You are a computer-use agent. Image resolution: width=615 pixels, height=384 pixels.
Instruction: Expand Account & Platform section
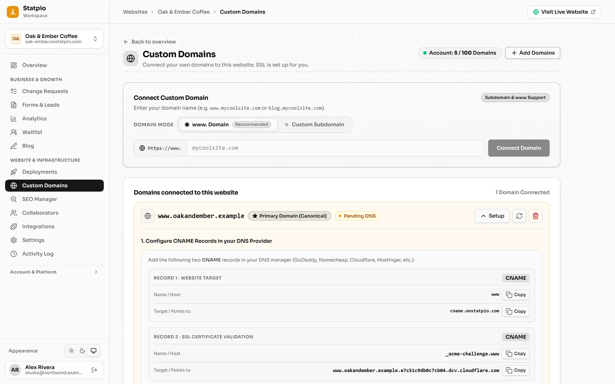pos(54,272)
